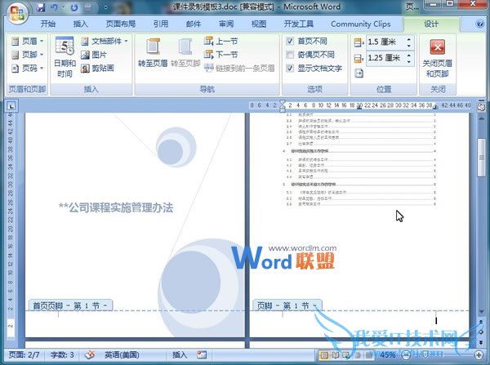Undo the last action
This screenshot has width=490, height=365.
coord(55,7)
